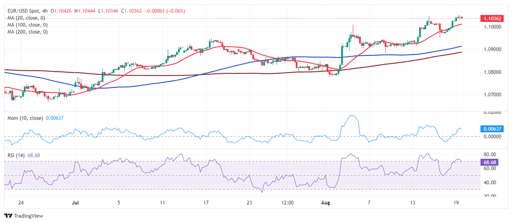
Task: Click the 12:00 time axis label
Action: (287, 202)
